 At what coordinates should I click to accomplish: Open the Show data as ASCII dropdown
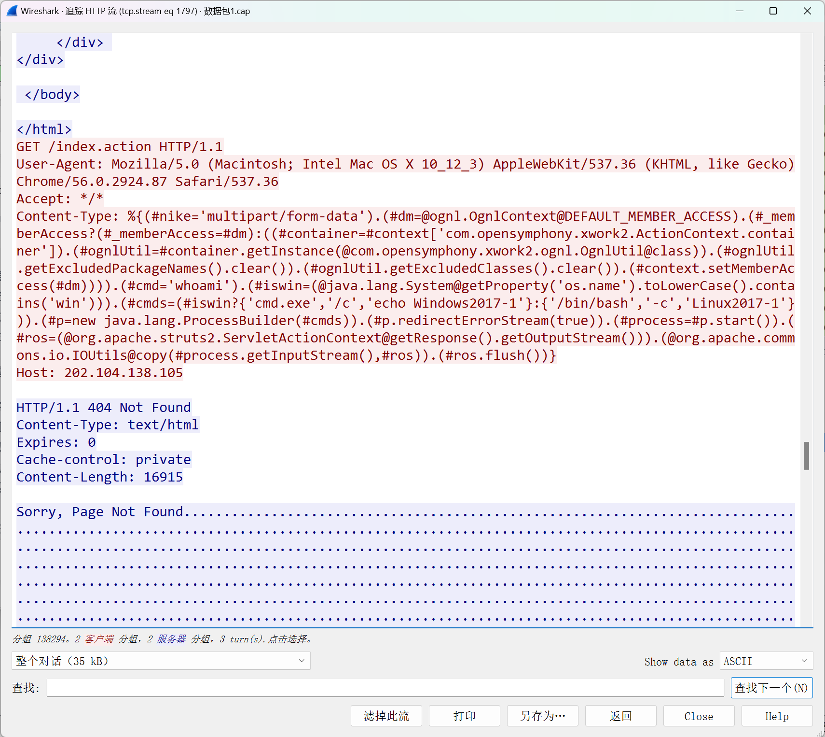tap(766, 661)
